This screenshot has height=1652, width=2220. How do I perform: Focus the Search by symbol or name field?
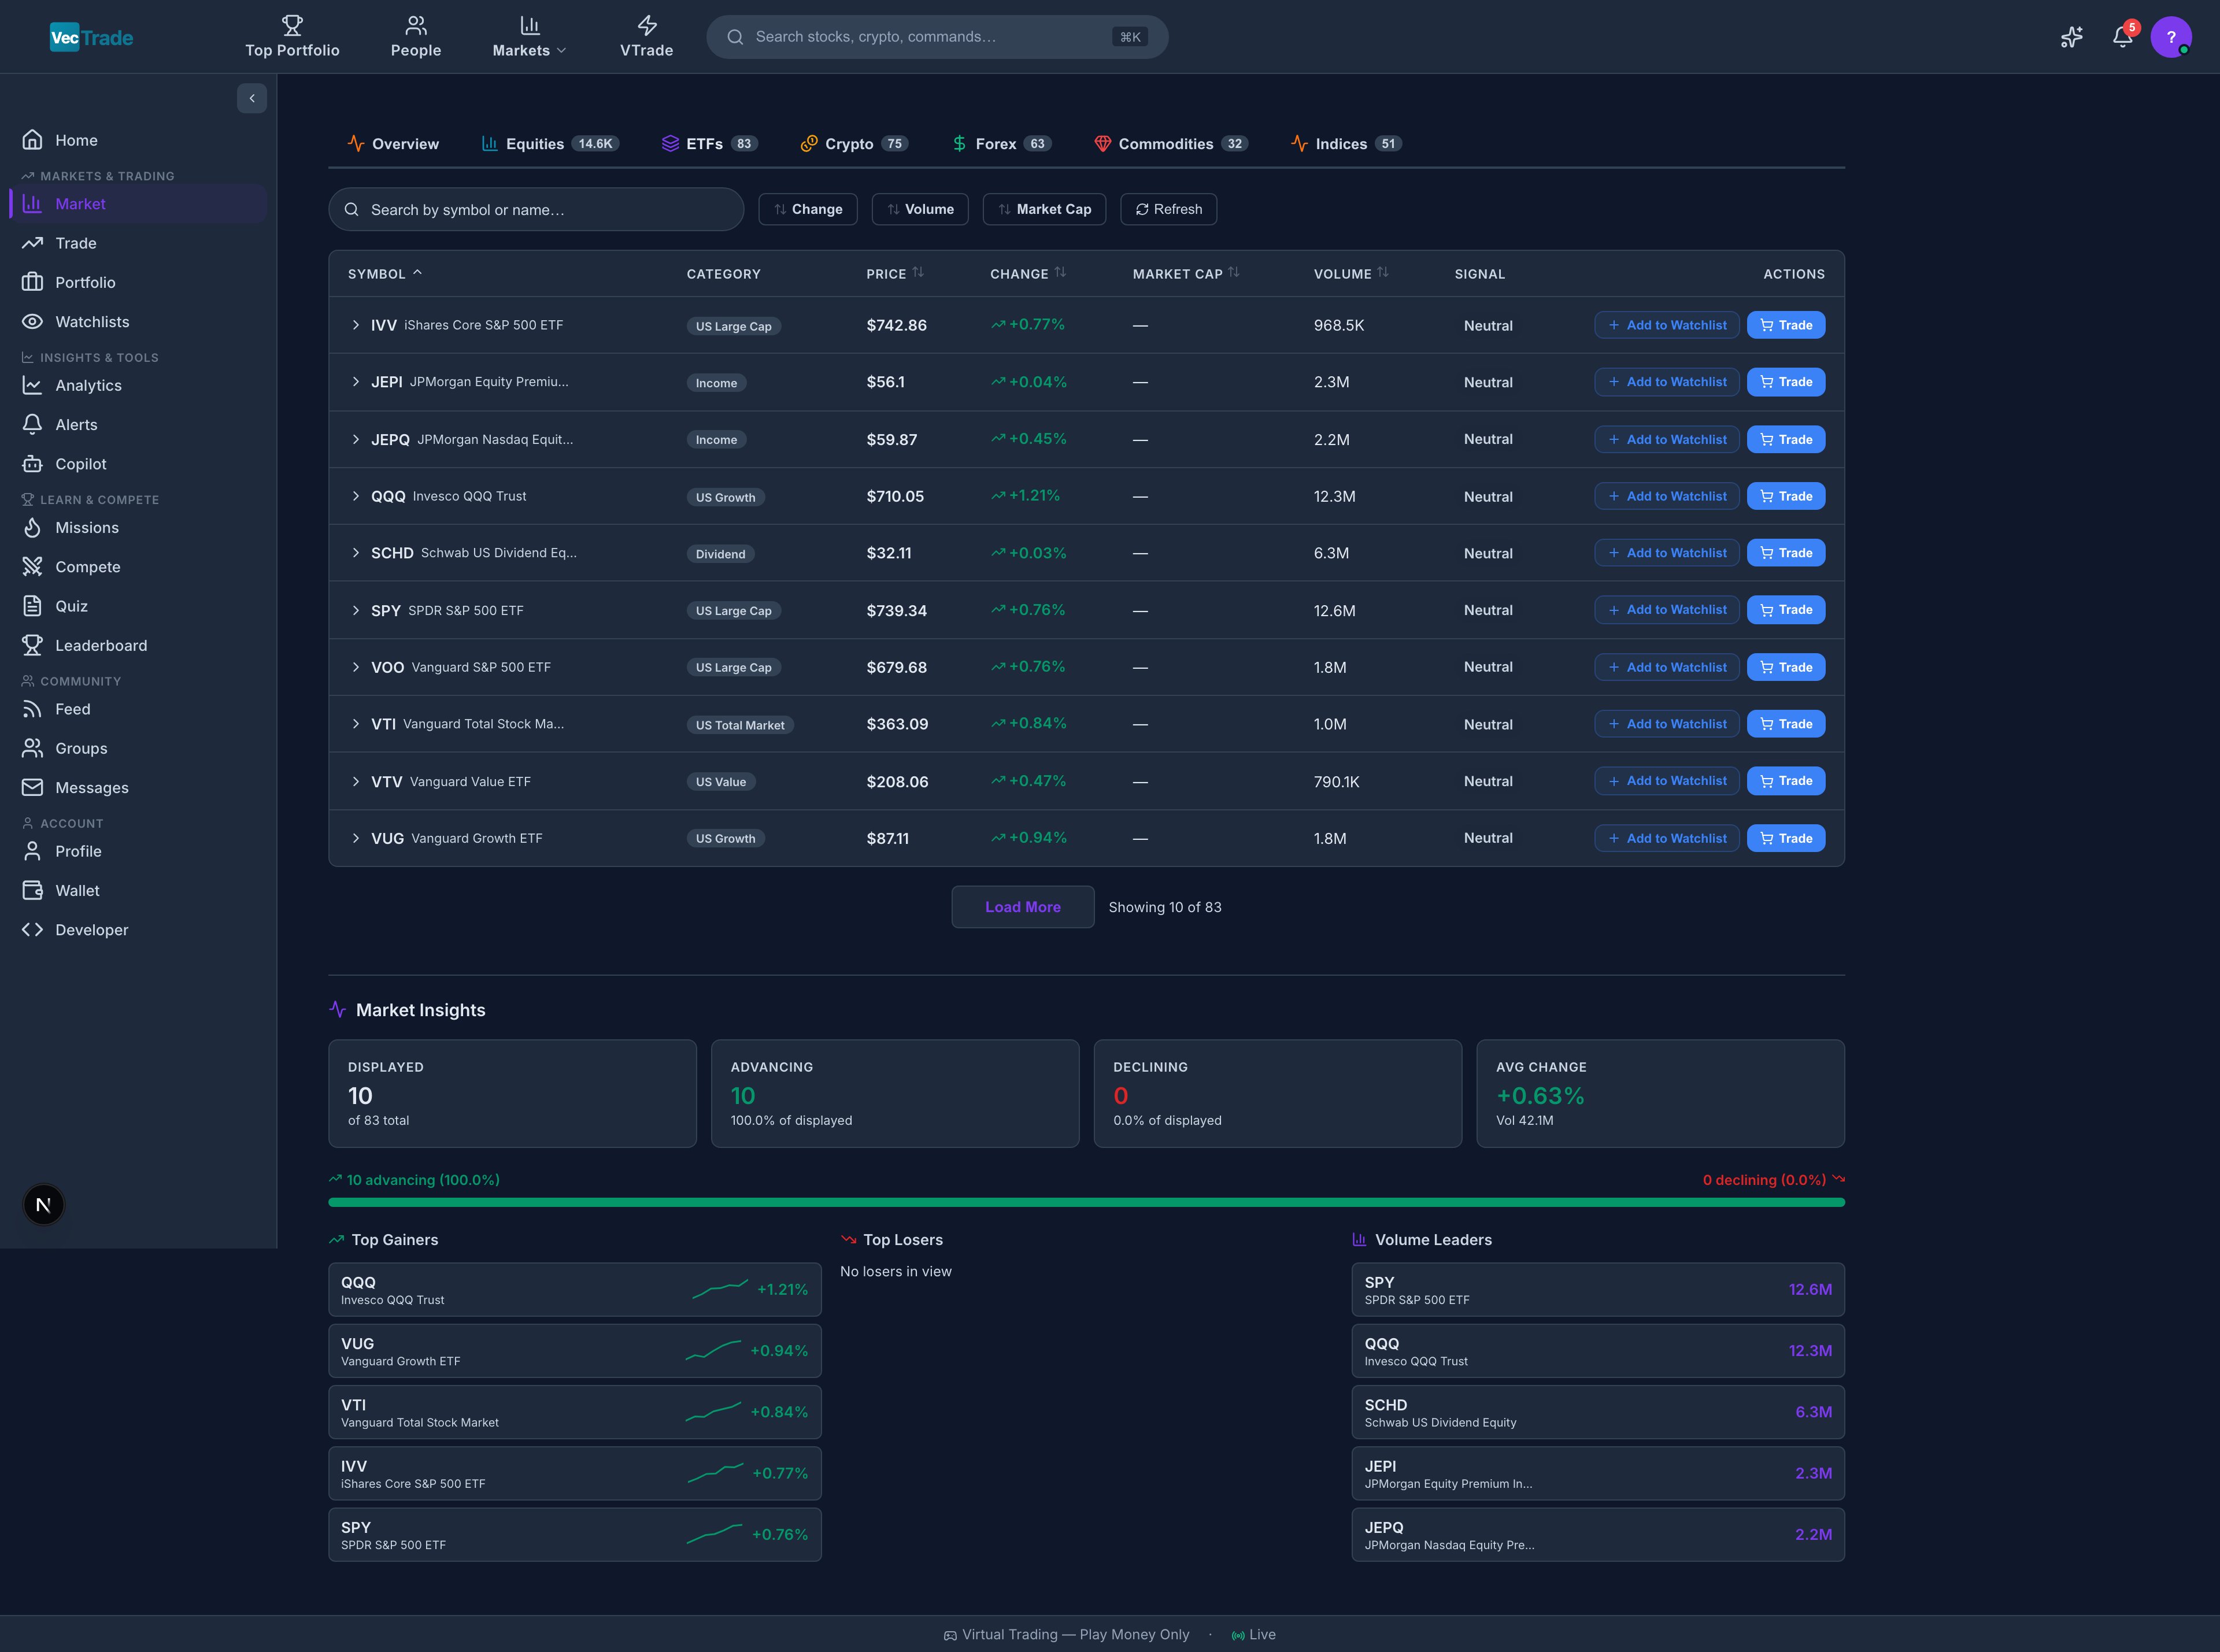[x=536, y=209]
